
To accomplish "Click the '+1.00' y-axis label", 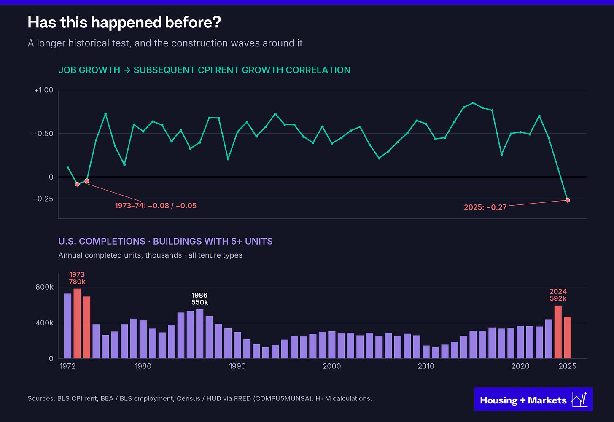I will tap(44, 90).
